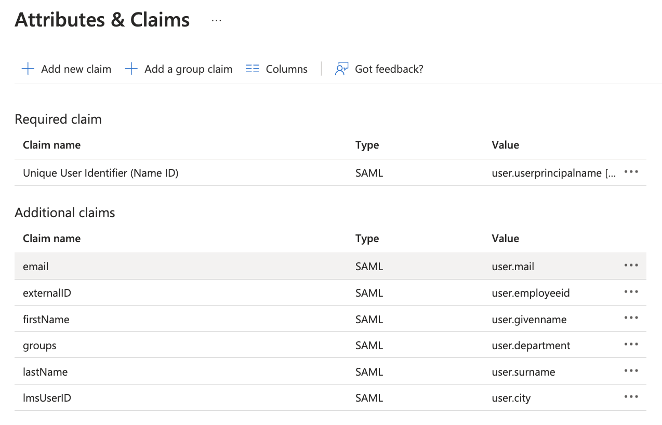This screenshot has height=425, width=662.
Task: Open the Unique User Identifier (Name ID) claim
Action: point(100,173)
